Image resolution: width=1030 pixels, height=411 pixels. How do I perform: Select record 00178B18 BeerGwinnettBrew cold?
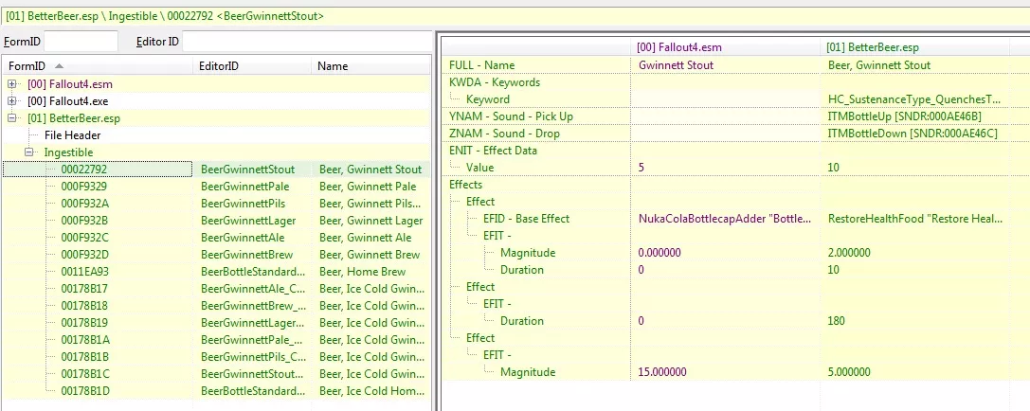coord(217,306)
